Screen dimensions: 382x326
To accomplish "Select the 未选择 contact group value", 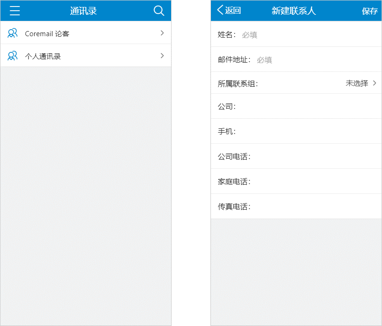I will coord(357,83).
